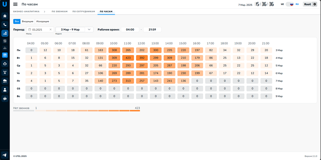This screenshot has height=160, width=321.
Task: Click the 'Бизнес-аналитика' breadcrumb link
Action: 26,11
